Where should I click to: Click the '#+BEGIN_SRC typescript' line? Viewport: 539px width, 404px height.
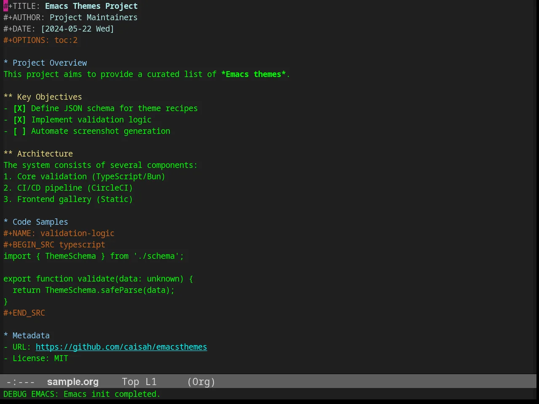tap(54, 245)
